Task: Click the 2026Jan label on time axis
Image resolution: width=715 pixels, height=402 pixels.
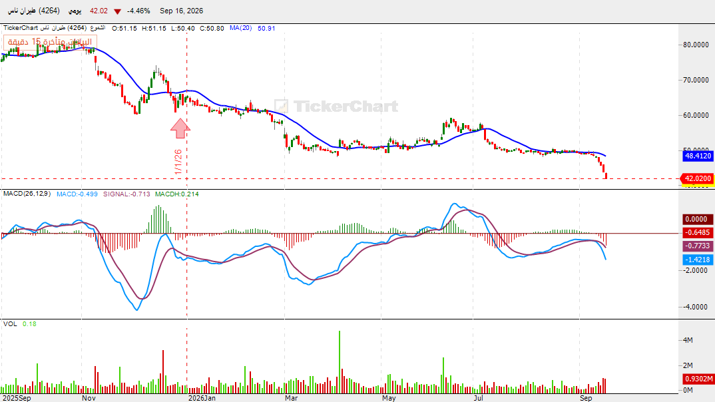Action: coord(202,398)
